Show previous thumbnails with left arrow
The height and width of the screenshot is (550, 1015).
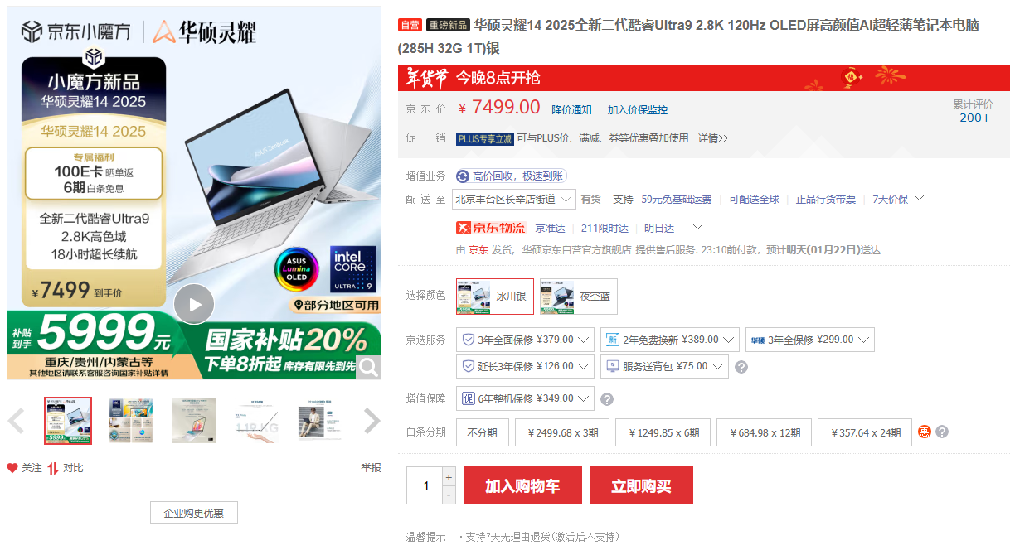click(x=16, y=421)
